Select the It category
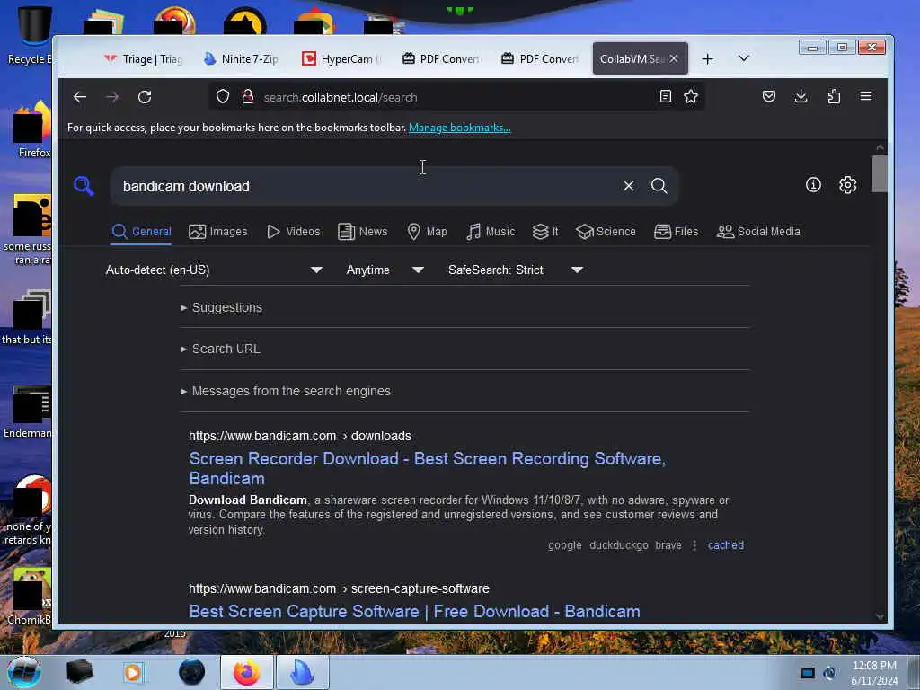The height and width of the screenshot is (690, 920). [x=545, y=231]
